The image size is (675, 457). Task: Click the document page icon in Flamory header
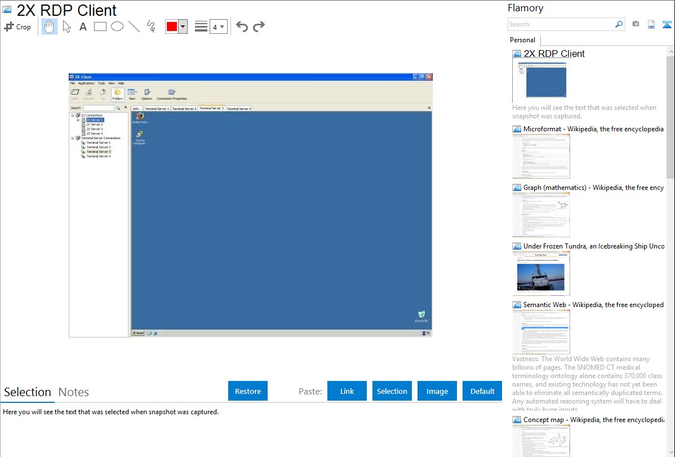click(651, 24)
